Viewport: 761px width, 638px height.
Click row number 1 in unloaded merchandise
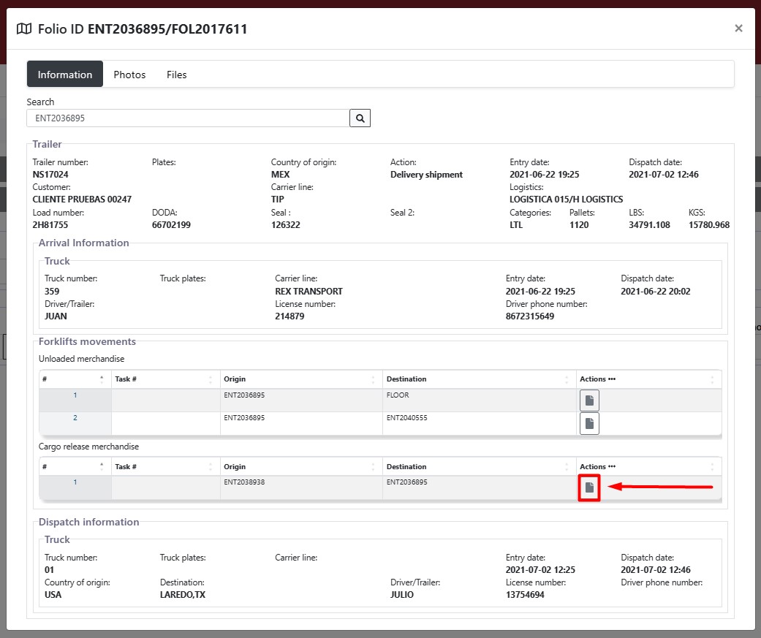coord(75,395)
